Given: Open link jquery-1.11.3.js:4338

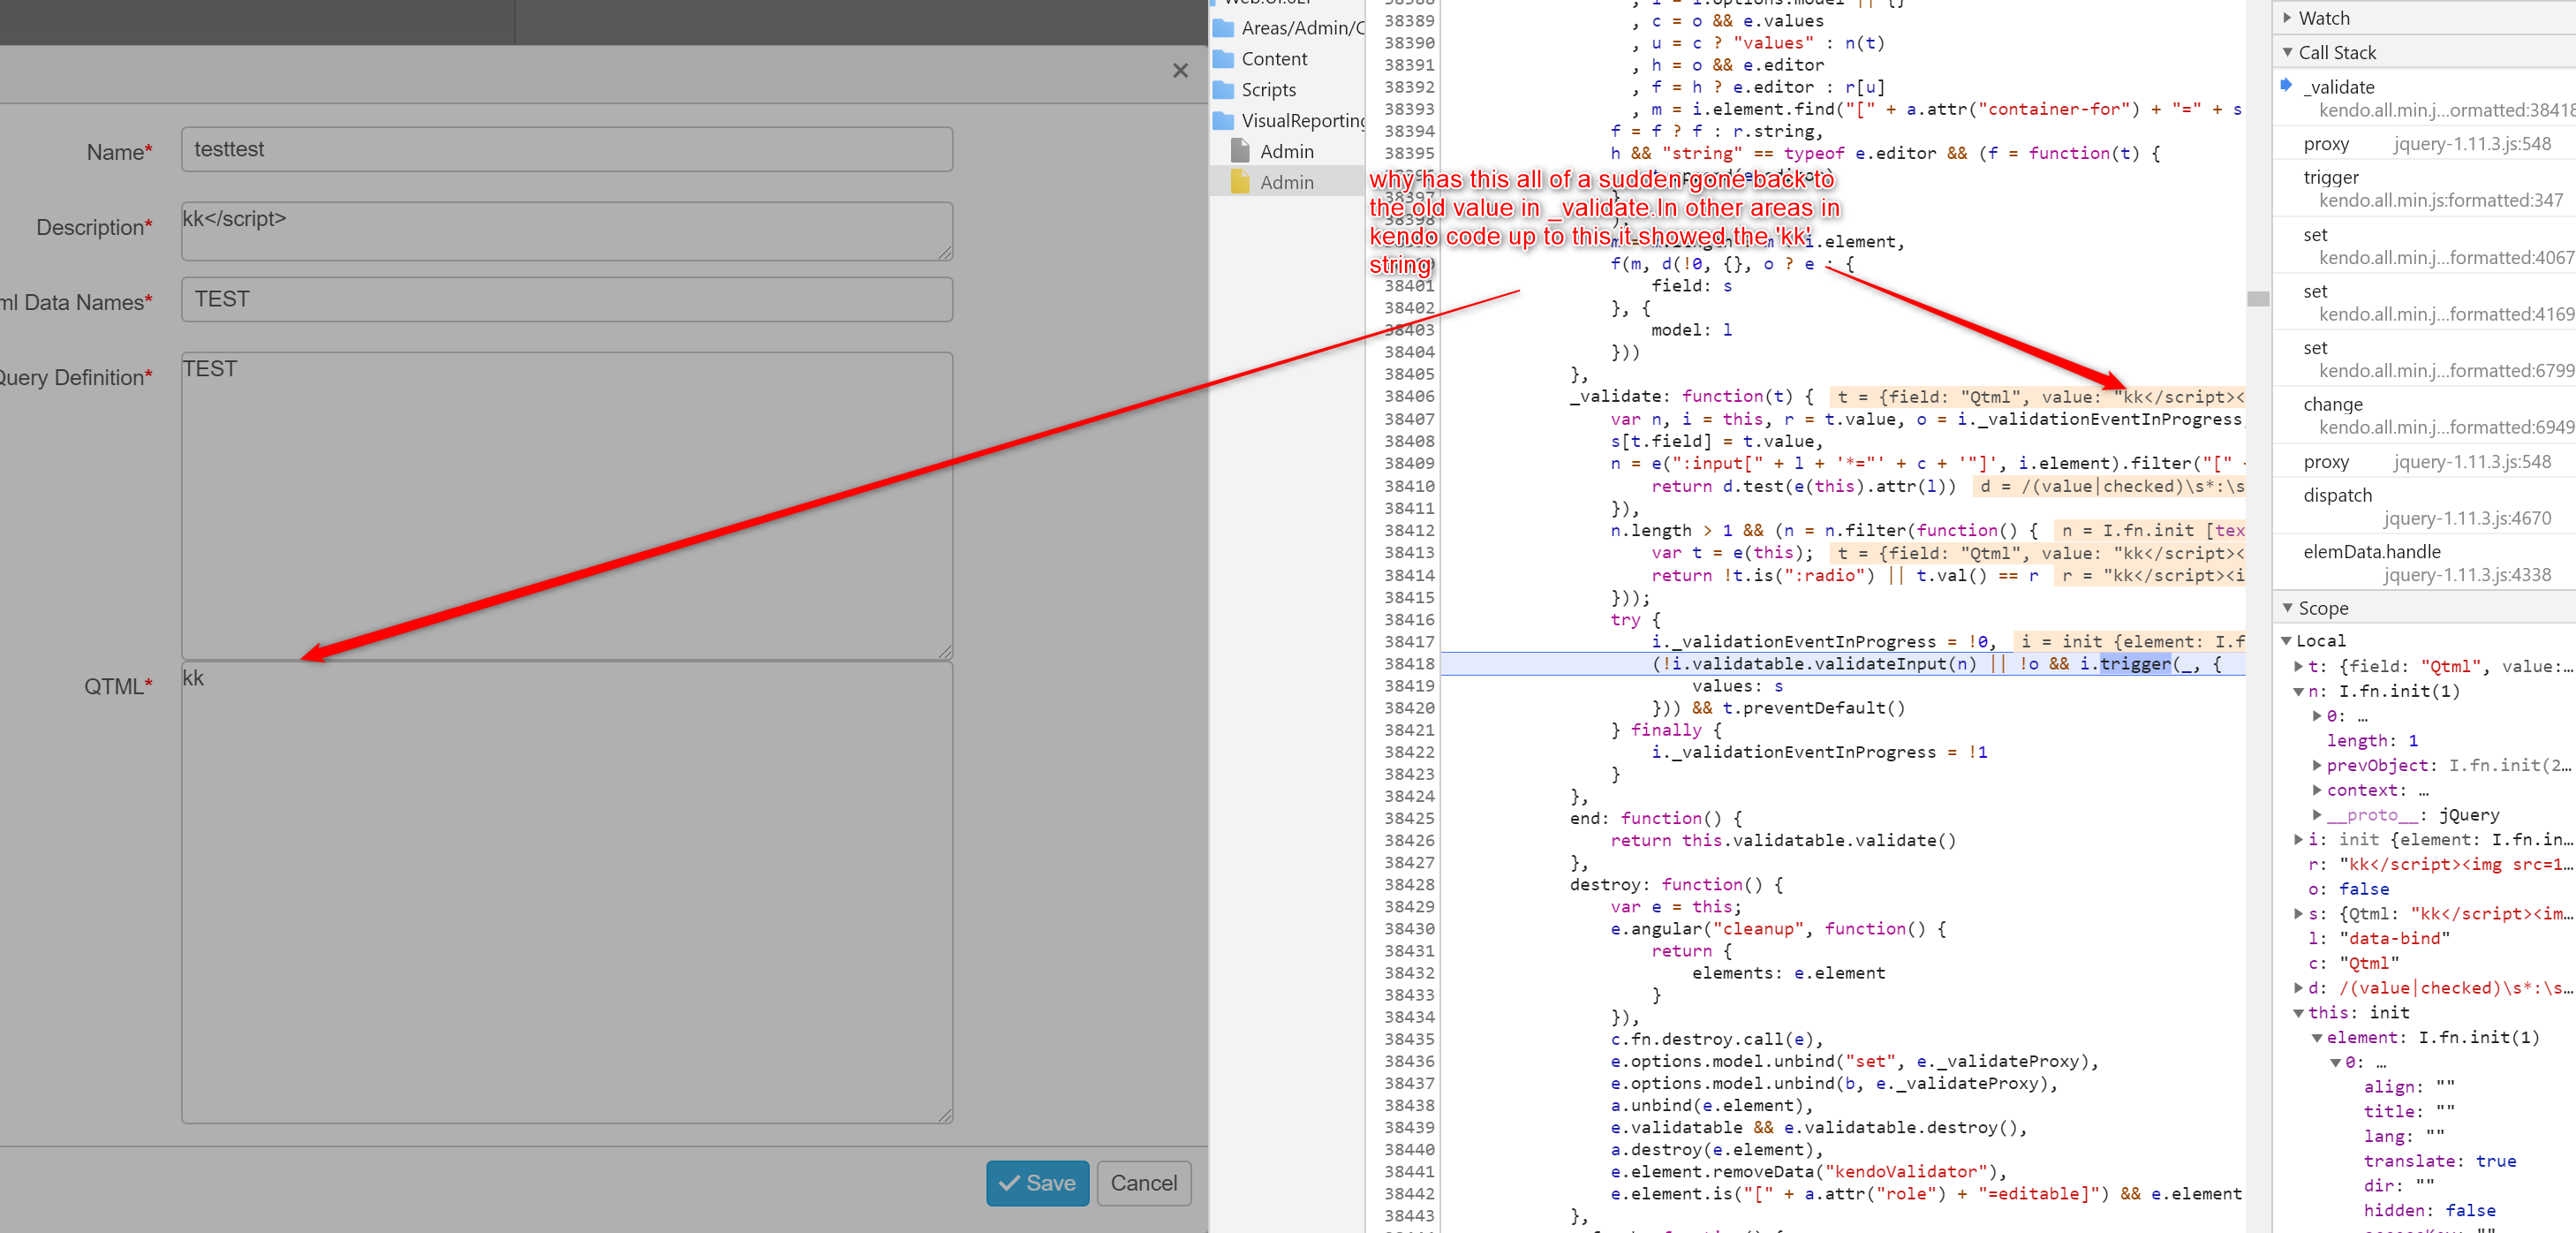Looking at the screenshot, I should (x=2467, y=575).
